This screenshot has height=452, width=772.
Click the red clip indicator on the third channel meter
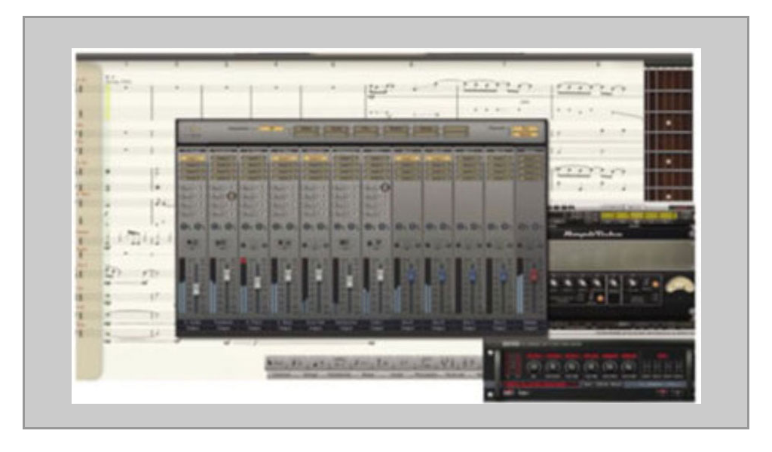(x=244, y=261)
